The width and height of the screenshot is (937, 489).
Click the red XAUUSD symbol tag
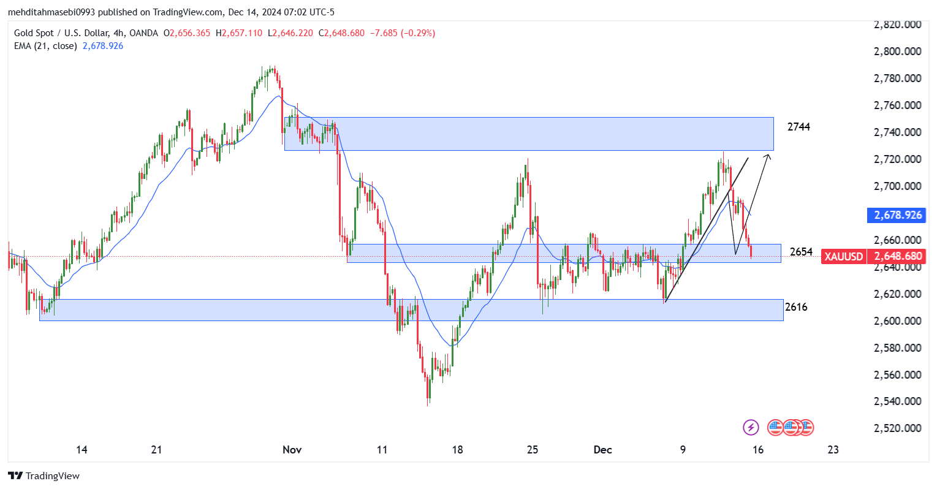844,256
